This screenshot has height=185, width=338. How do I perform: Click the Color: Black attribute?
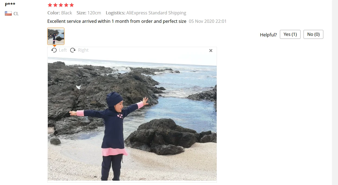(60, 13)
